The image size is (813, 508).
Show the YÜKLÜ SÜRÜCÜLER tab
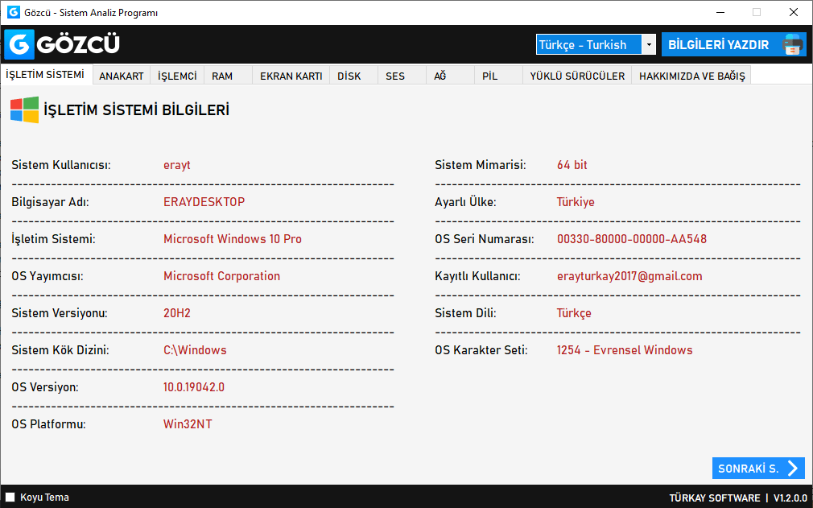[577, 76]
